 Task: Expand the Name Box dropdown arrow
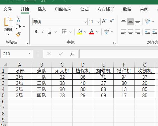coord(30,53)
